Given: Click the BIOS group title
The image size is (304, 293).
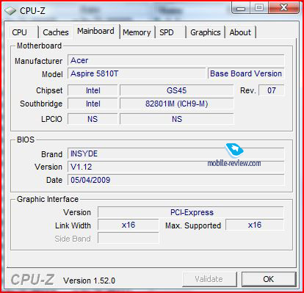Looking at the screenshot, I should pyautogui.click(x=26, y=140).
